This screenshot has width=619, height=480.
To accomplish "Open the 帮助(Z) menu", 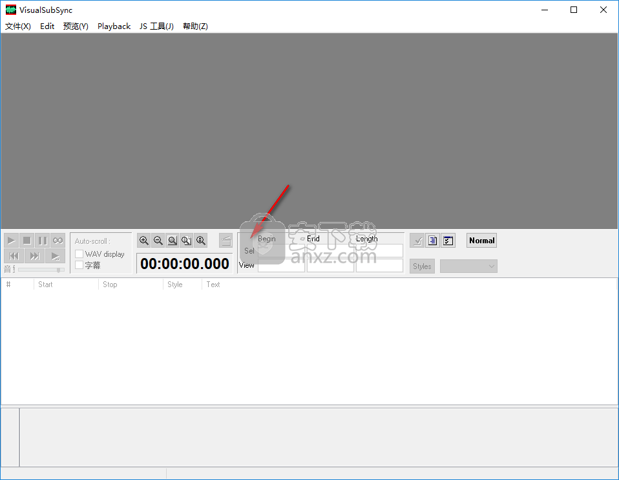I will click(195, 26).
